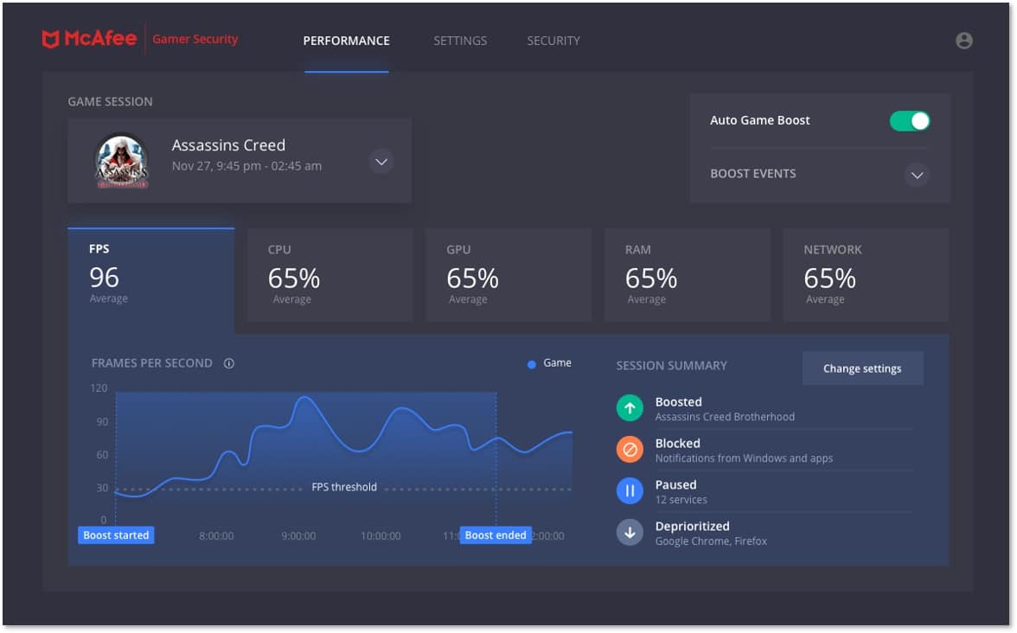
Task: Click the orange Blocked icon
Action: coord(630,450)
